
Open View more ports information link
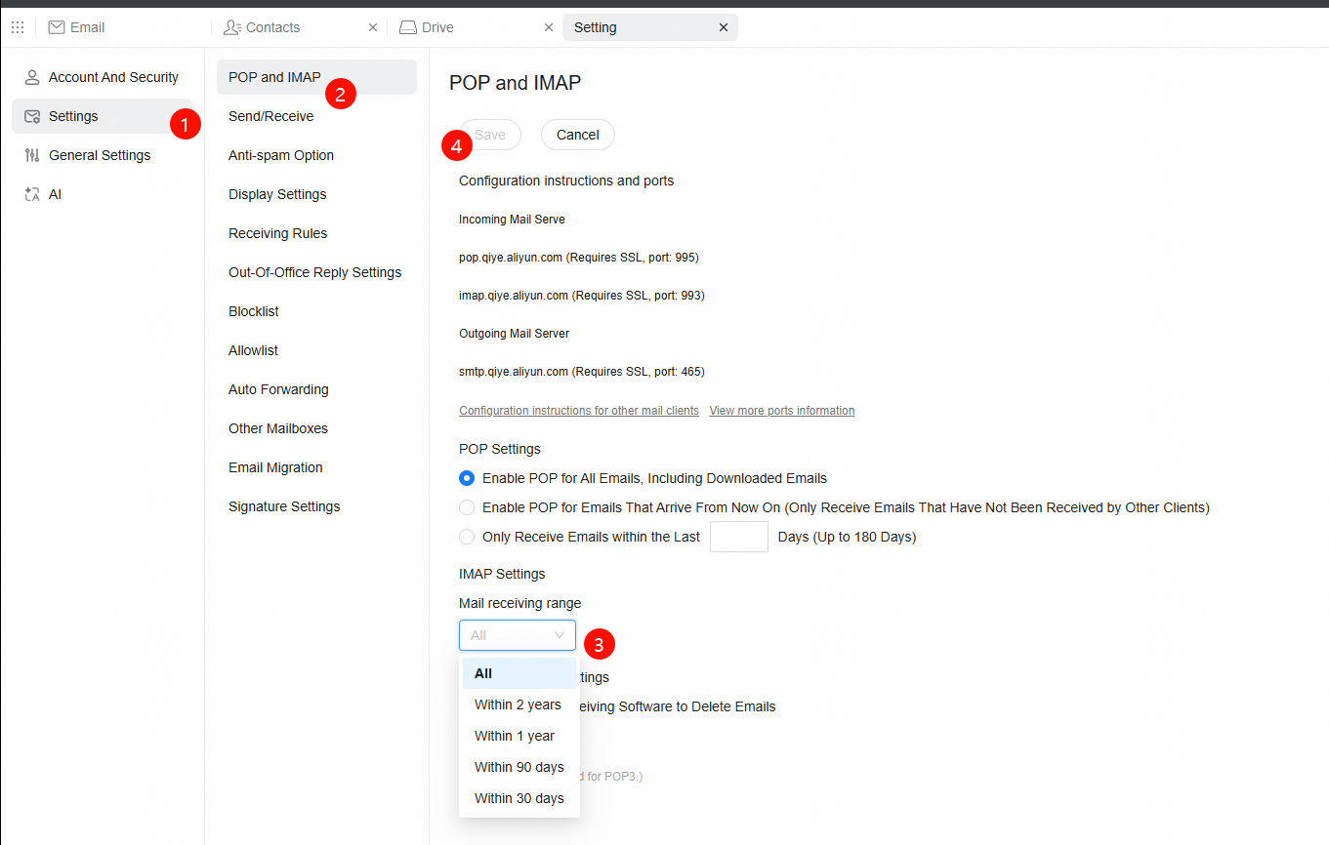click(x=782, y=411)
